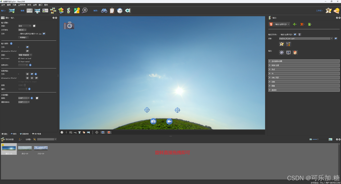Toggle Start on Load checkbox

coord(19,58)
